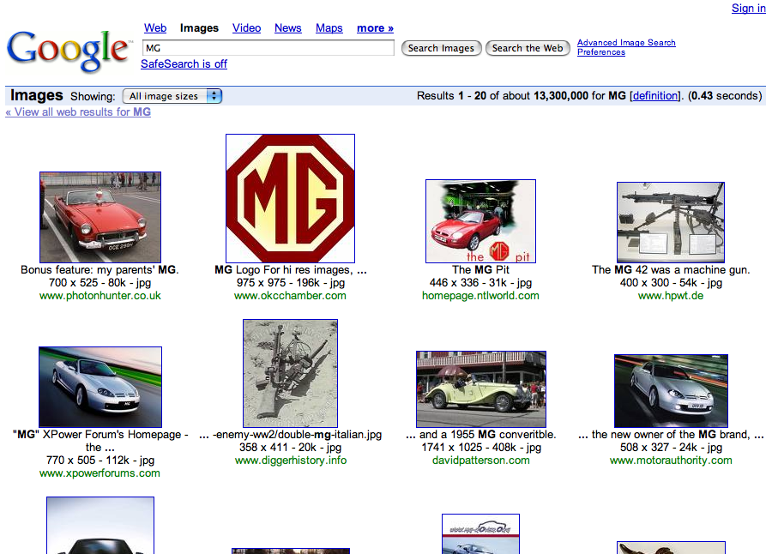Click the "1741 x 1025 - 408k - jpg" text
Viewport: 772px width, 554px height.
[481, 447]
